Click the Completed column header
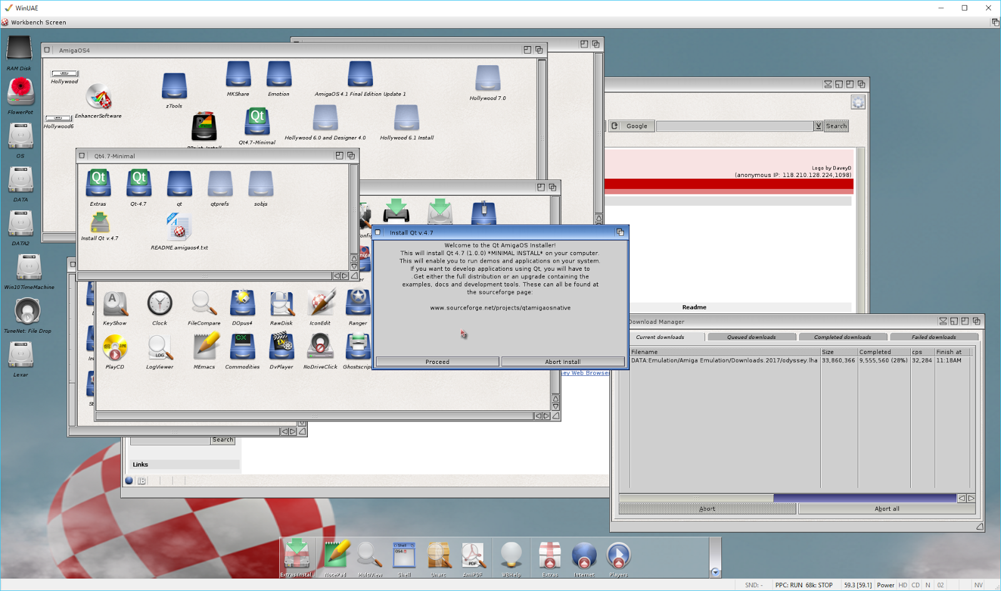 (x=884, y=352)
